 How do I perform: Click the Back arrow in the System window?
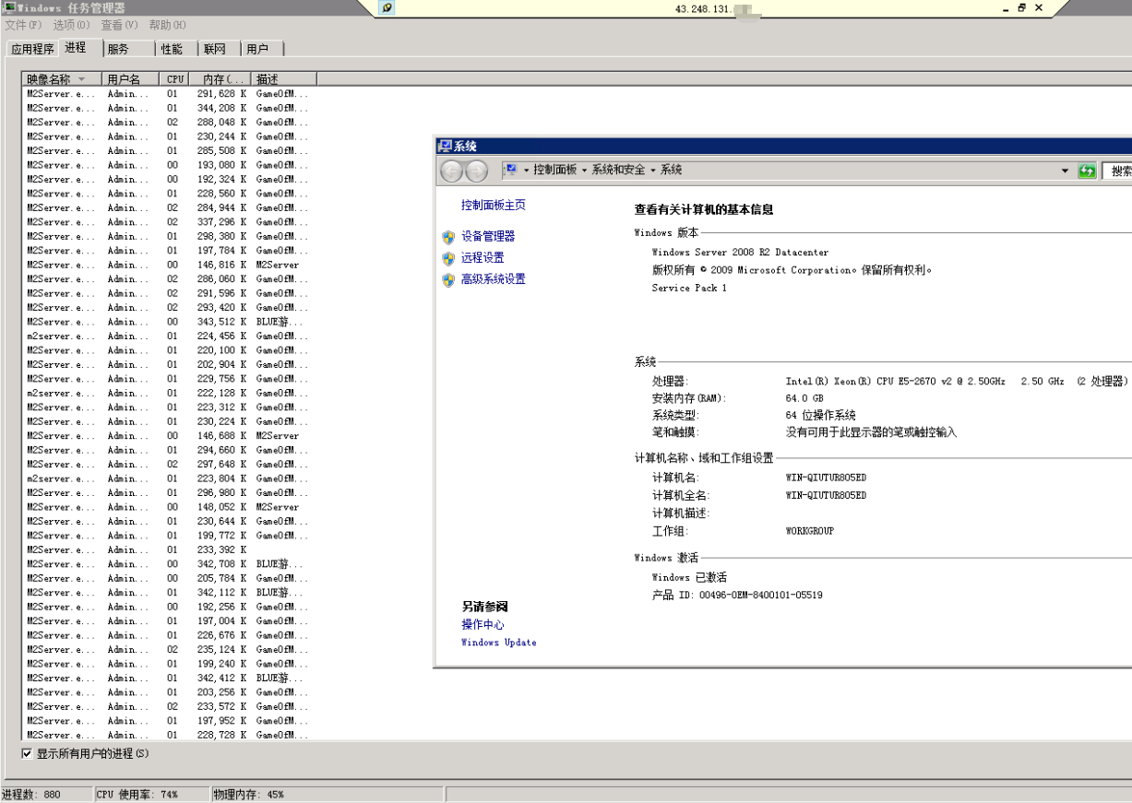point(451,171)
